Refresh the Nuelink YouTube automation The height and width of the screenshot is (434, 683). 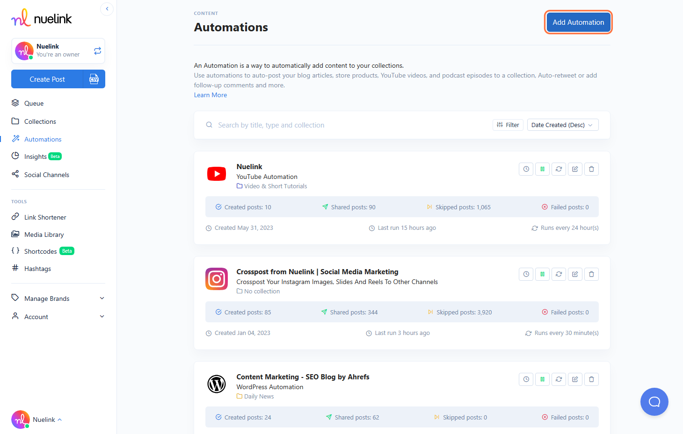[x=559, y=169]
